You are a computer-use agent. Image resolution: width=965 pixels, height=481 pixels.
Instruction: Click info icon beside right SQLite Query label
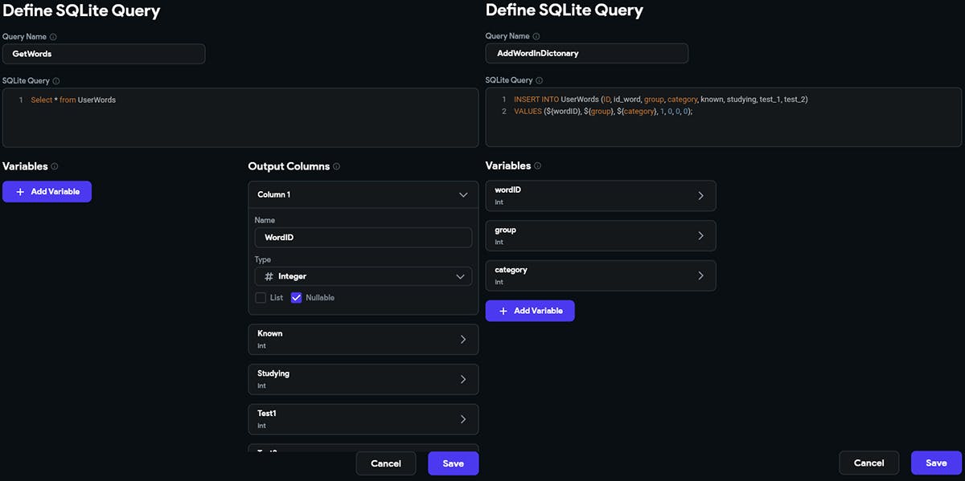[x=540, y=81]
